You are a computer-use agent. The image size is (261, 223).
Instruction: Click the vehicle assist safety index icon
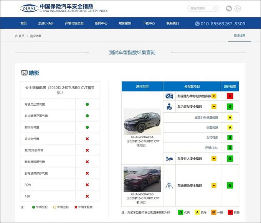[169, 185]
